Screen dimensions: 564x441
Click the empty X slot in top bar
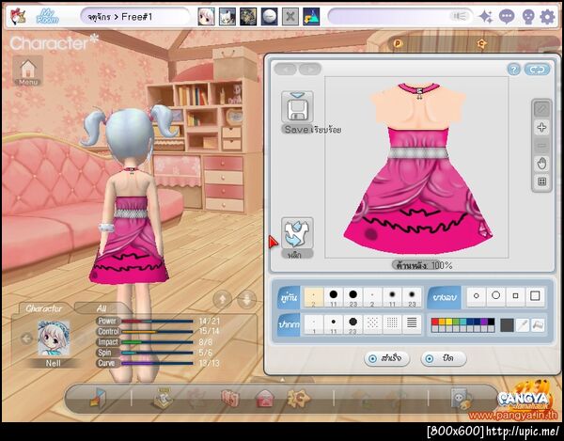290,17
